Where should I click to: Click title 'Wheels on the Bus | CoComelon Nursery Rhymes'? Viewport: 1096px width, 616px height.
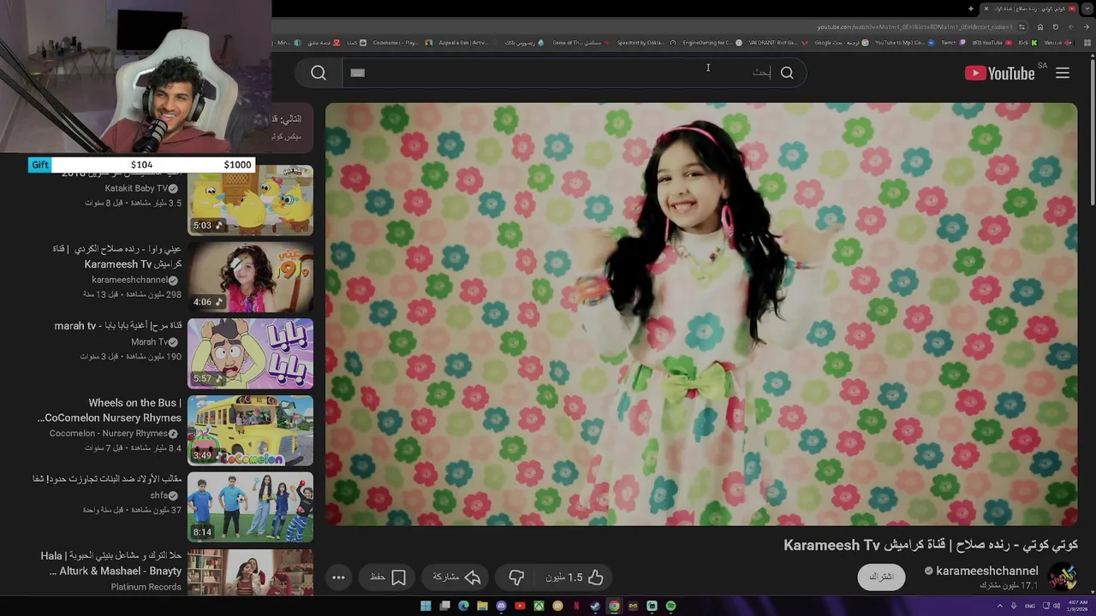110,411
